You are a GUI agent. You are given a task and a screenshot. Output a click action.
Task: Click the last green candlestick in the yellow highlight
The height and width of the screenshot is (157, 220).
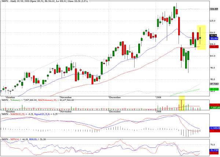point(200,38)
